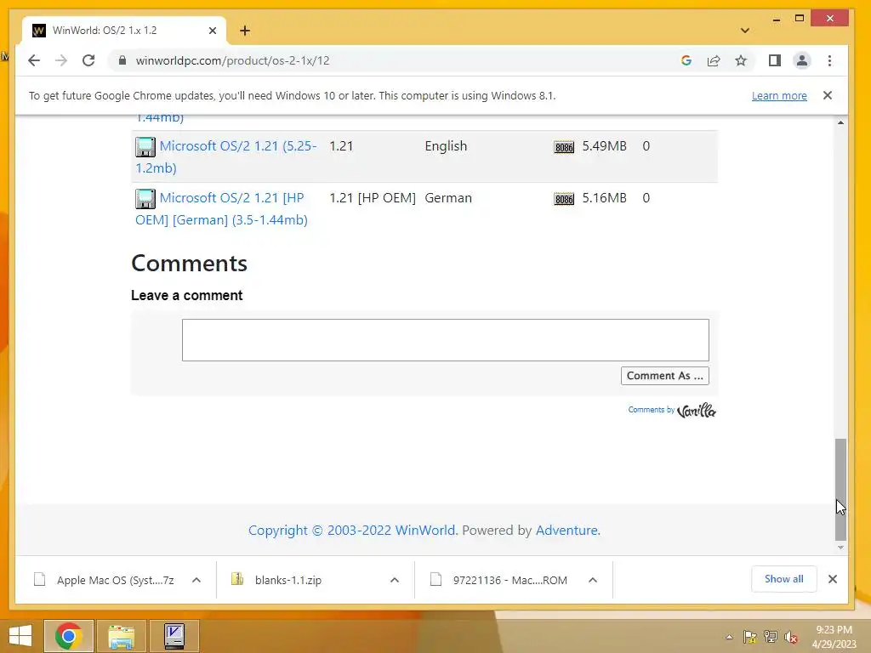Dismiss the Chrome update notification bar
871x653 pixels.
click(x=827, y=95)
